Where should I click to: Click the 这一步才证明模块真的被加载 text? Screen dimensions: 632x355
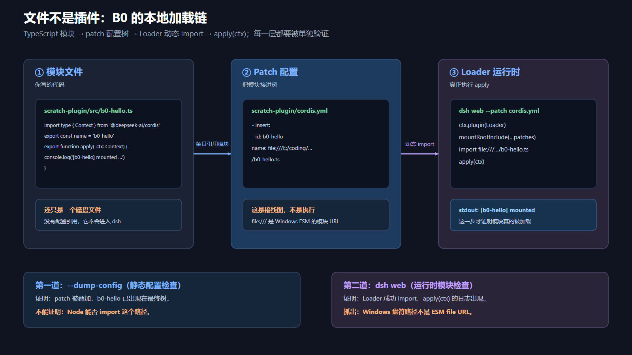click(495, 222)
